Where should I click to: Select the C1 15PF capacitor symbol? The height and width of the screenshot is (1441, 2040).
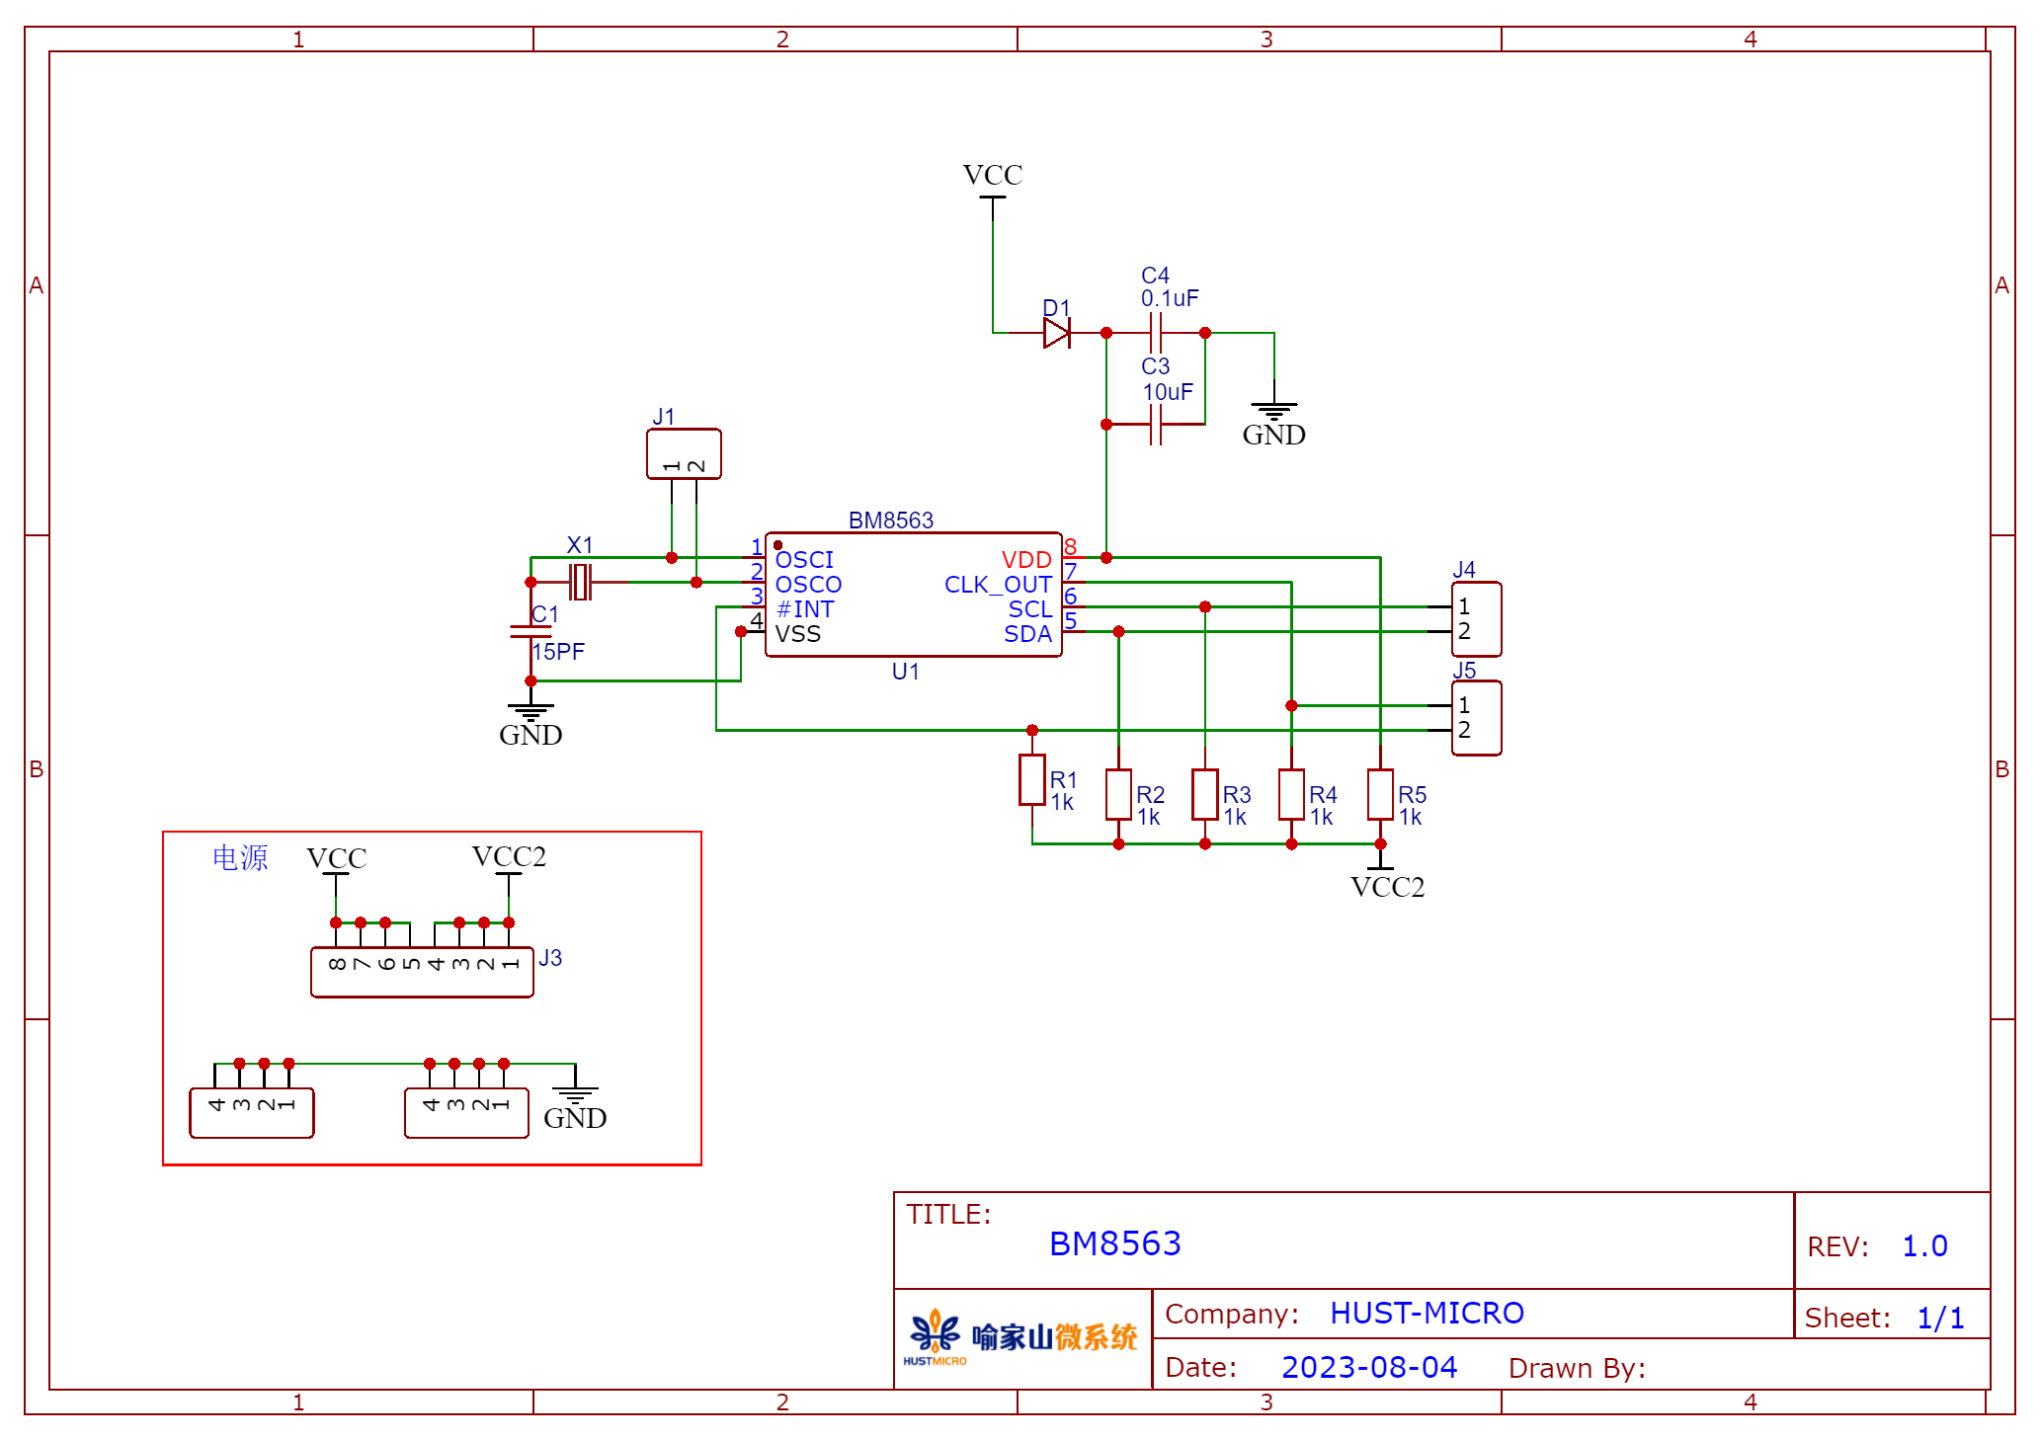coord(530,631)
